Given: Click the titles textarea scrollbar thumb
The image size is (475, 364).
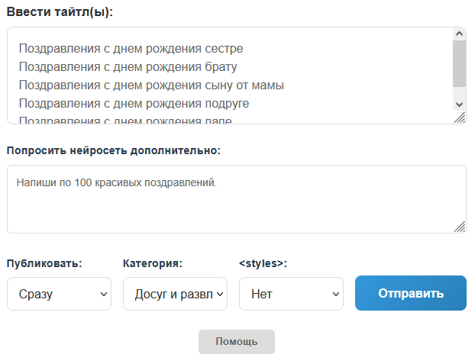Looking at the screenshot, I should click(459, 63).
